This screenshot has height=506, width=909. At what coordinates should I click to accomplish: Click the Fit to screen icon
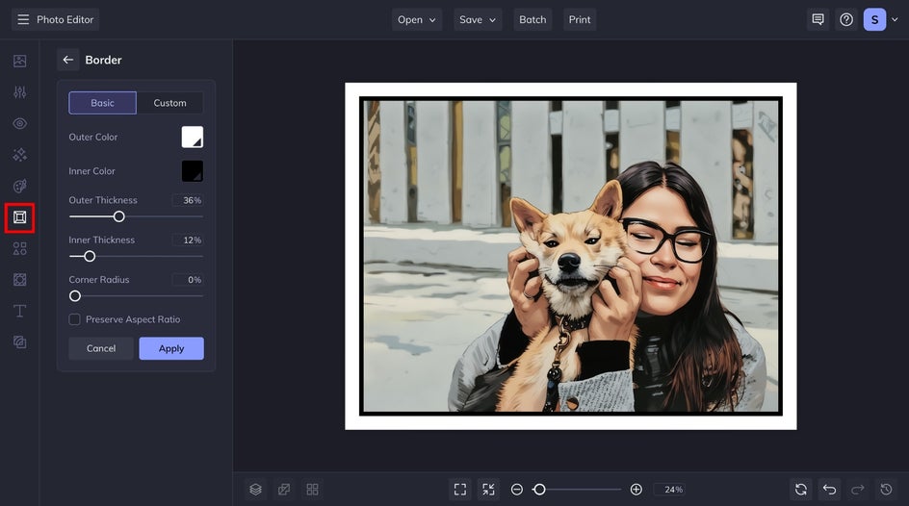point(460,490)
